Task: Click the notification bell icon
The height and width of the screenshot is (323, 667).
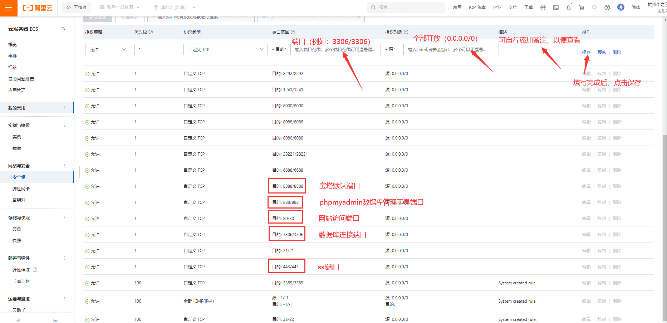Action: point(568,8)
